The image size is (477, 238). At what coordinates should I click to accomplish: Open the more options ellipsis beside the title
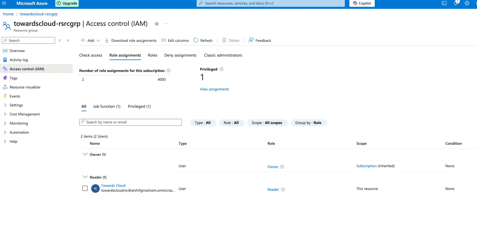(x=166, y=24)
